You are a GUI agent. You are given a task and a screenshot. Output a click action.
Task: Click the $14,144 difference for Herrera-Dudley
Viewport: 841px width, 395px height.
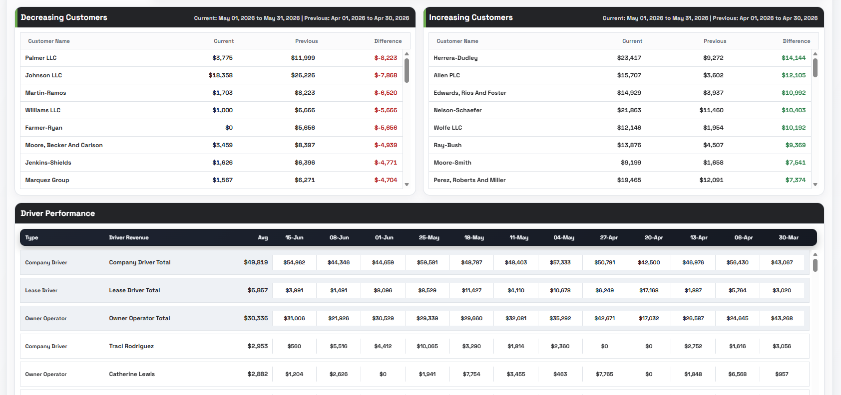(x=794, y=58)
